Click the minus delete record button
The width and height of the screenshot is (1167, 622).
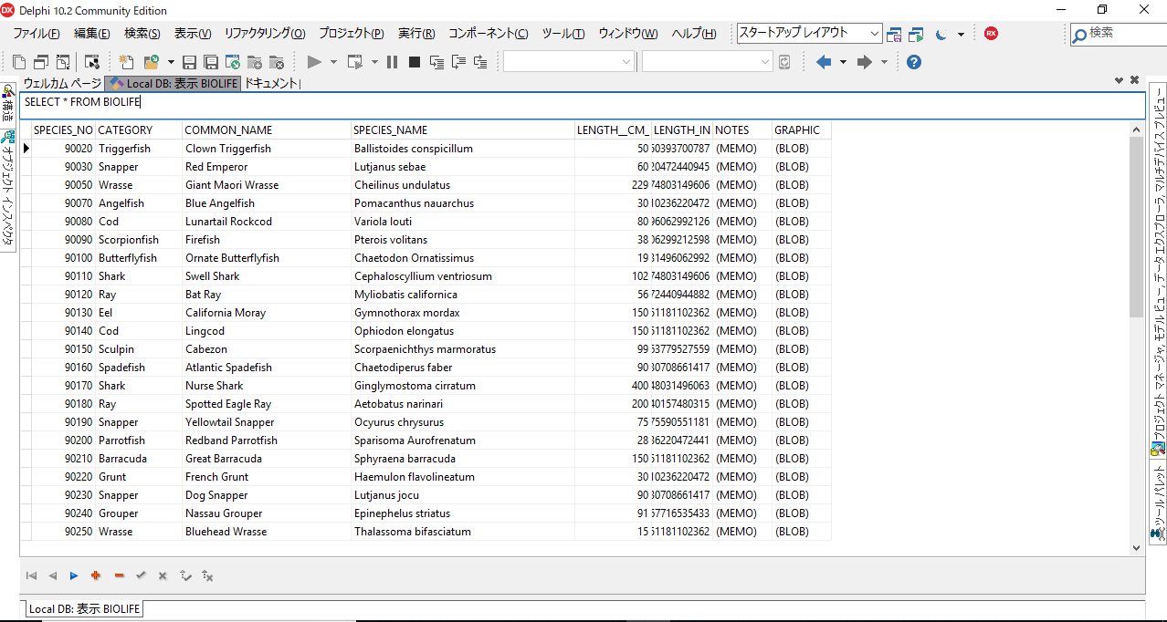click(x=119, y=575)
